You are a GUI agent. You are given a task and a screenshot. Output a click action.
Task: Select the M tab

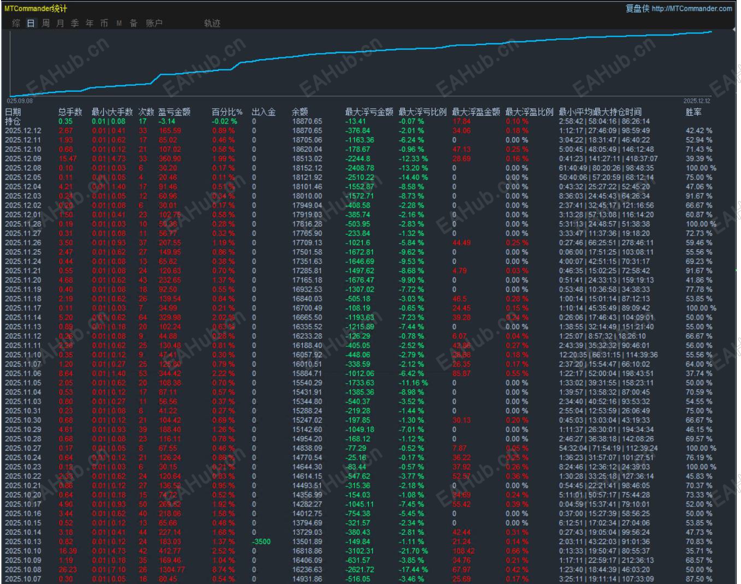(119, 23)
